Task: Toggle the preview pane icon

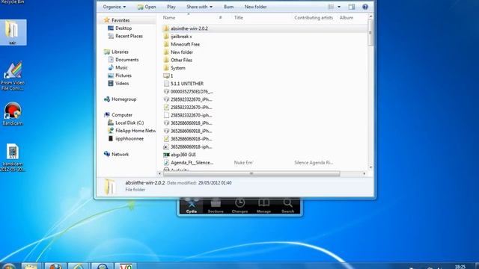Action: [352, 7]
